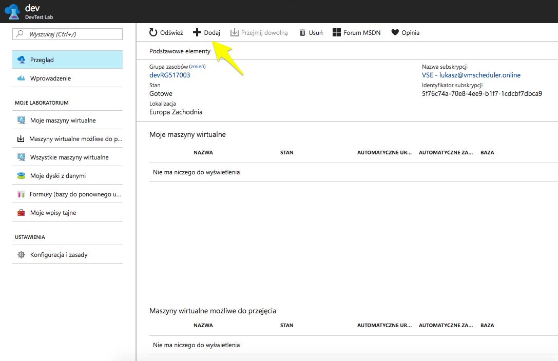Open Moje dyski z danymi
558x361 pixels.
tap(68, 175)
